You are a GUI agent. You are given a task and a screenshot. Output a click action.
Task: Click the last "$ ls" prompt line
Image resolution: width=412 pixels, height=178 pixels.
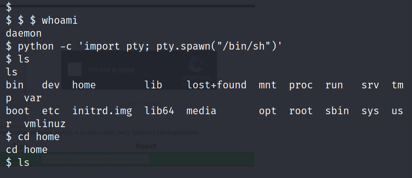click(18, 162)
